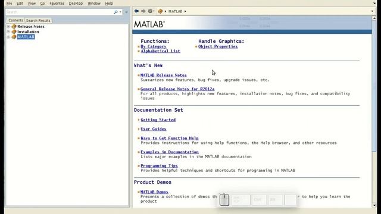This screenshot has width=381, height=214.
Task: Click into the Search input field
Action: 59,12
